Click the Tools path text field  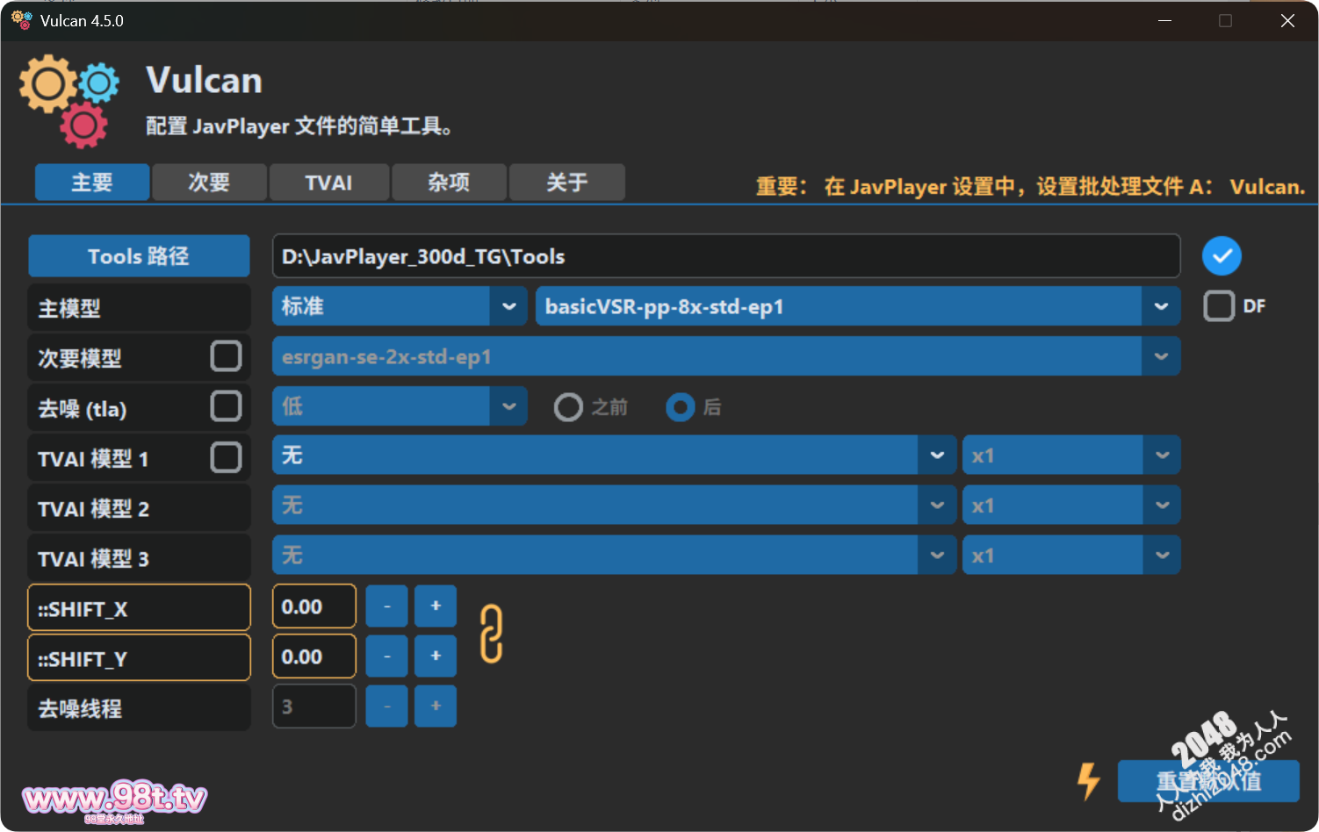(x=725, y=256)
